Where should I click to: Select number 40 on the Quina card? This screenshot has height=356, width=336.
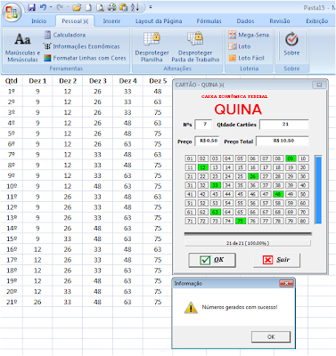coord(303,185)
